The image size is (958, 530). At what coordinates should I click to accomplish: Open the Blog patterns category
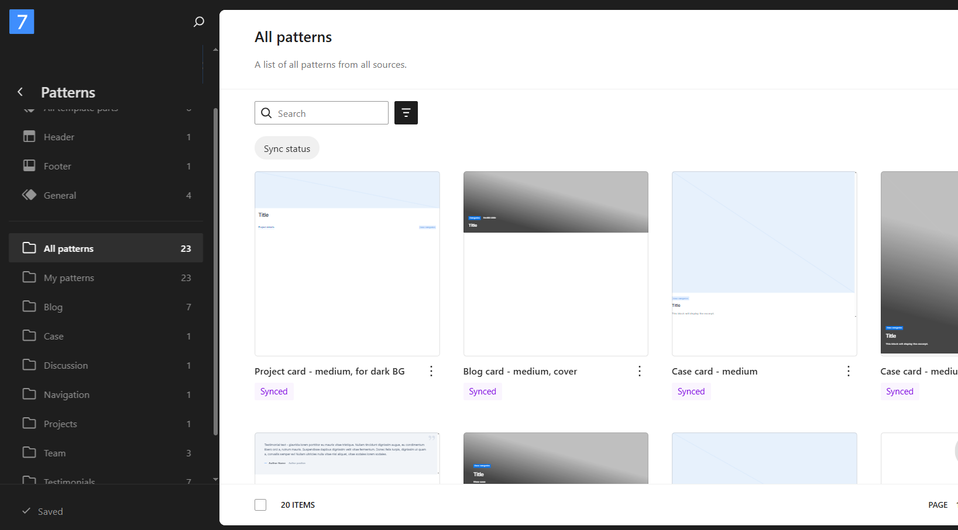[x=105, y=307]
